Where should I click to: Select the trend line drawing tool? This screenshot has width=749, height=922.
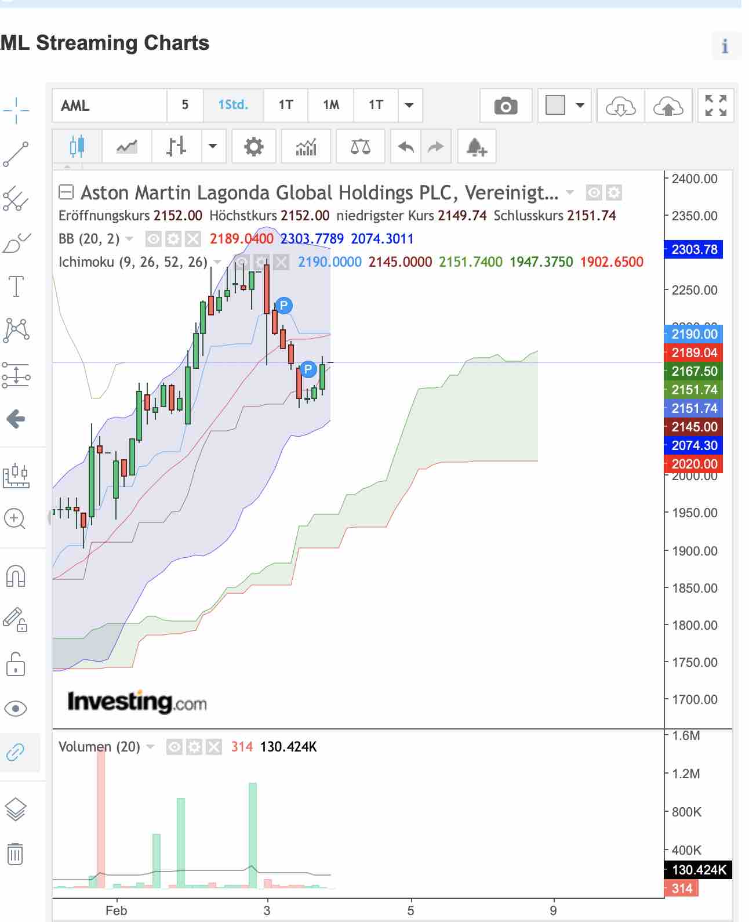pyautogui.click(x=16, y=154)
